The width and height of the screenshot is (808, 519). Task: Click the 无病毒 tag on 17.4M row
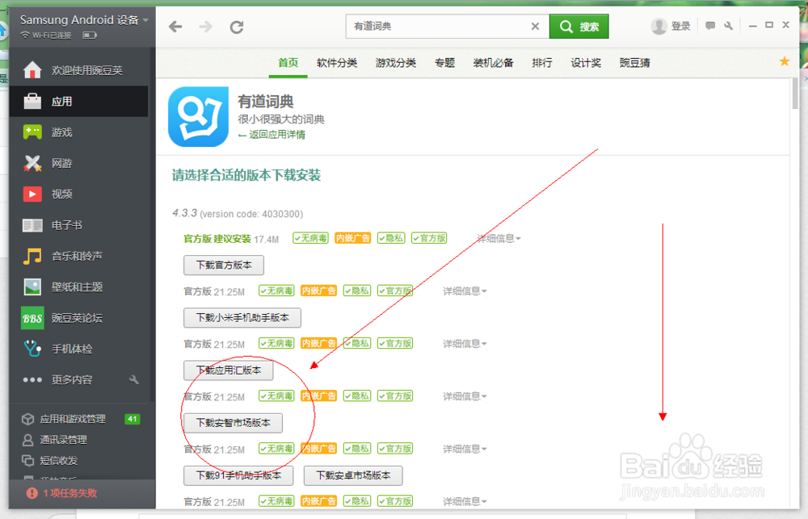click(x=311, y=238)
